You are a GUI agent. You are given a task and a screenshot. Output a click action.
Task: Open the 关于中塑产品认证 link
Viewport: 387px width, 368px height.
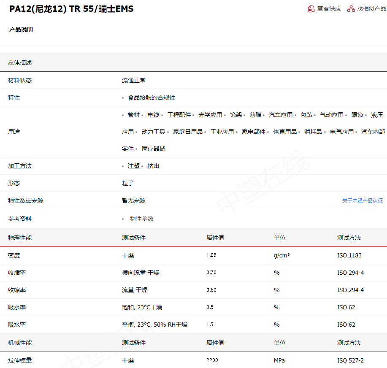tap(363, 201)
